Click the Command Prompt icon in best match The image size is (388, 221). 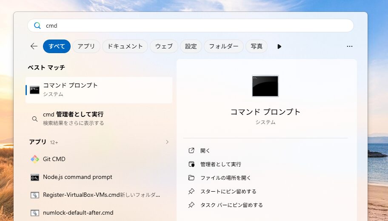tap(34, 90)
